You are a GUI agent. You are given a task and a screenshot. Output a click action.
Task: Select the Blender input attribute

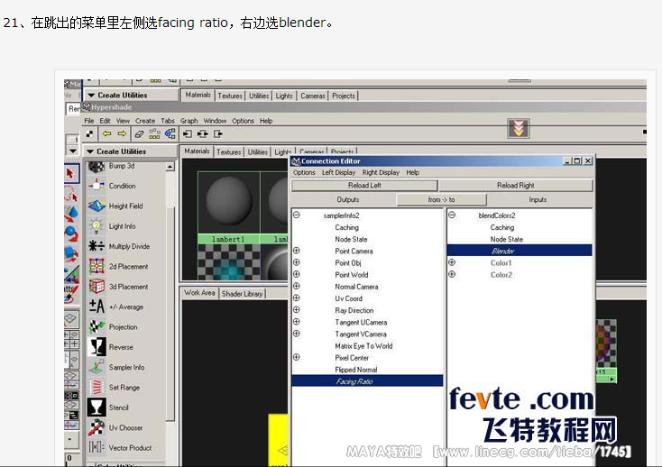pos(502,251)
